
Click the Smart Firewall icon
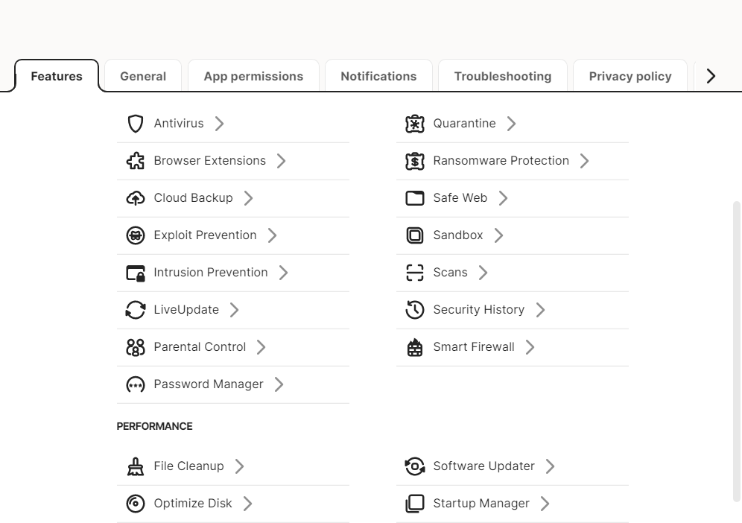click(x=414, y=347)
